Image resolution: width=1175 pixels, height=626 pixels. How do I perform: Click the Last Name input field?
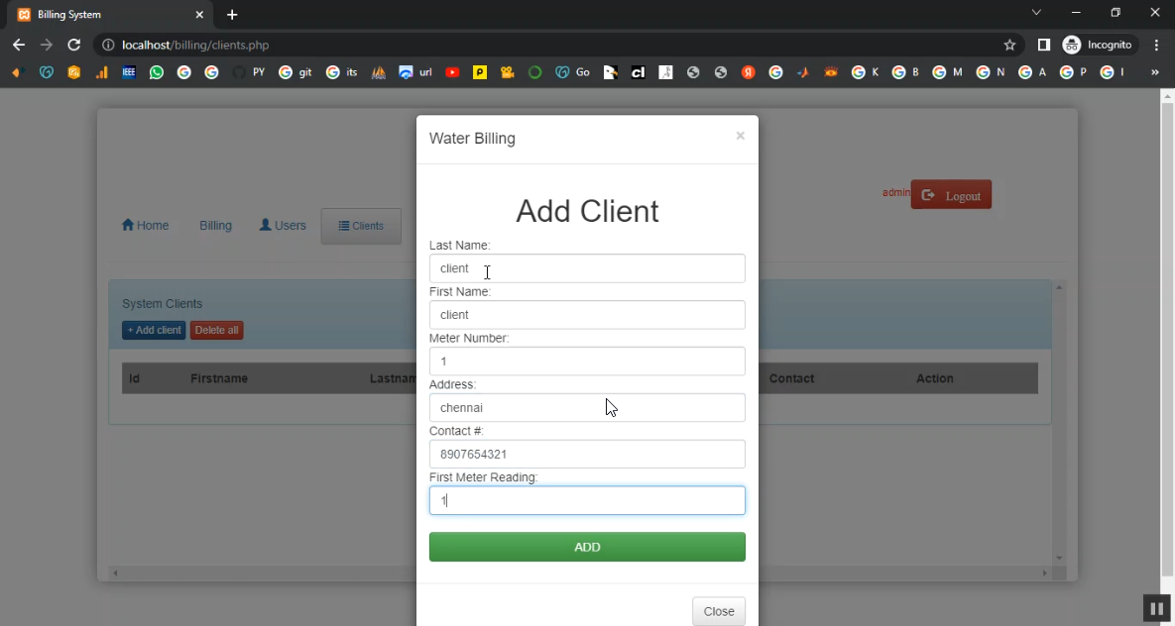[x=587, y=268]
